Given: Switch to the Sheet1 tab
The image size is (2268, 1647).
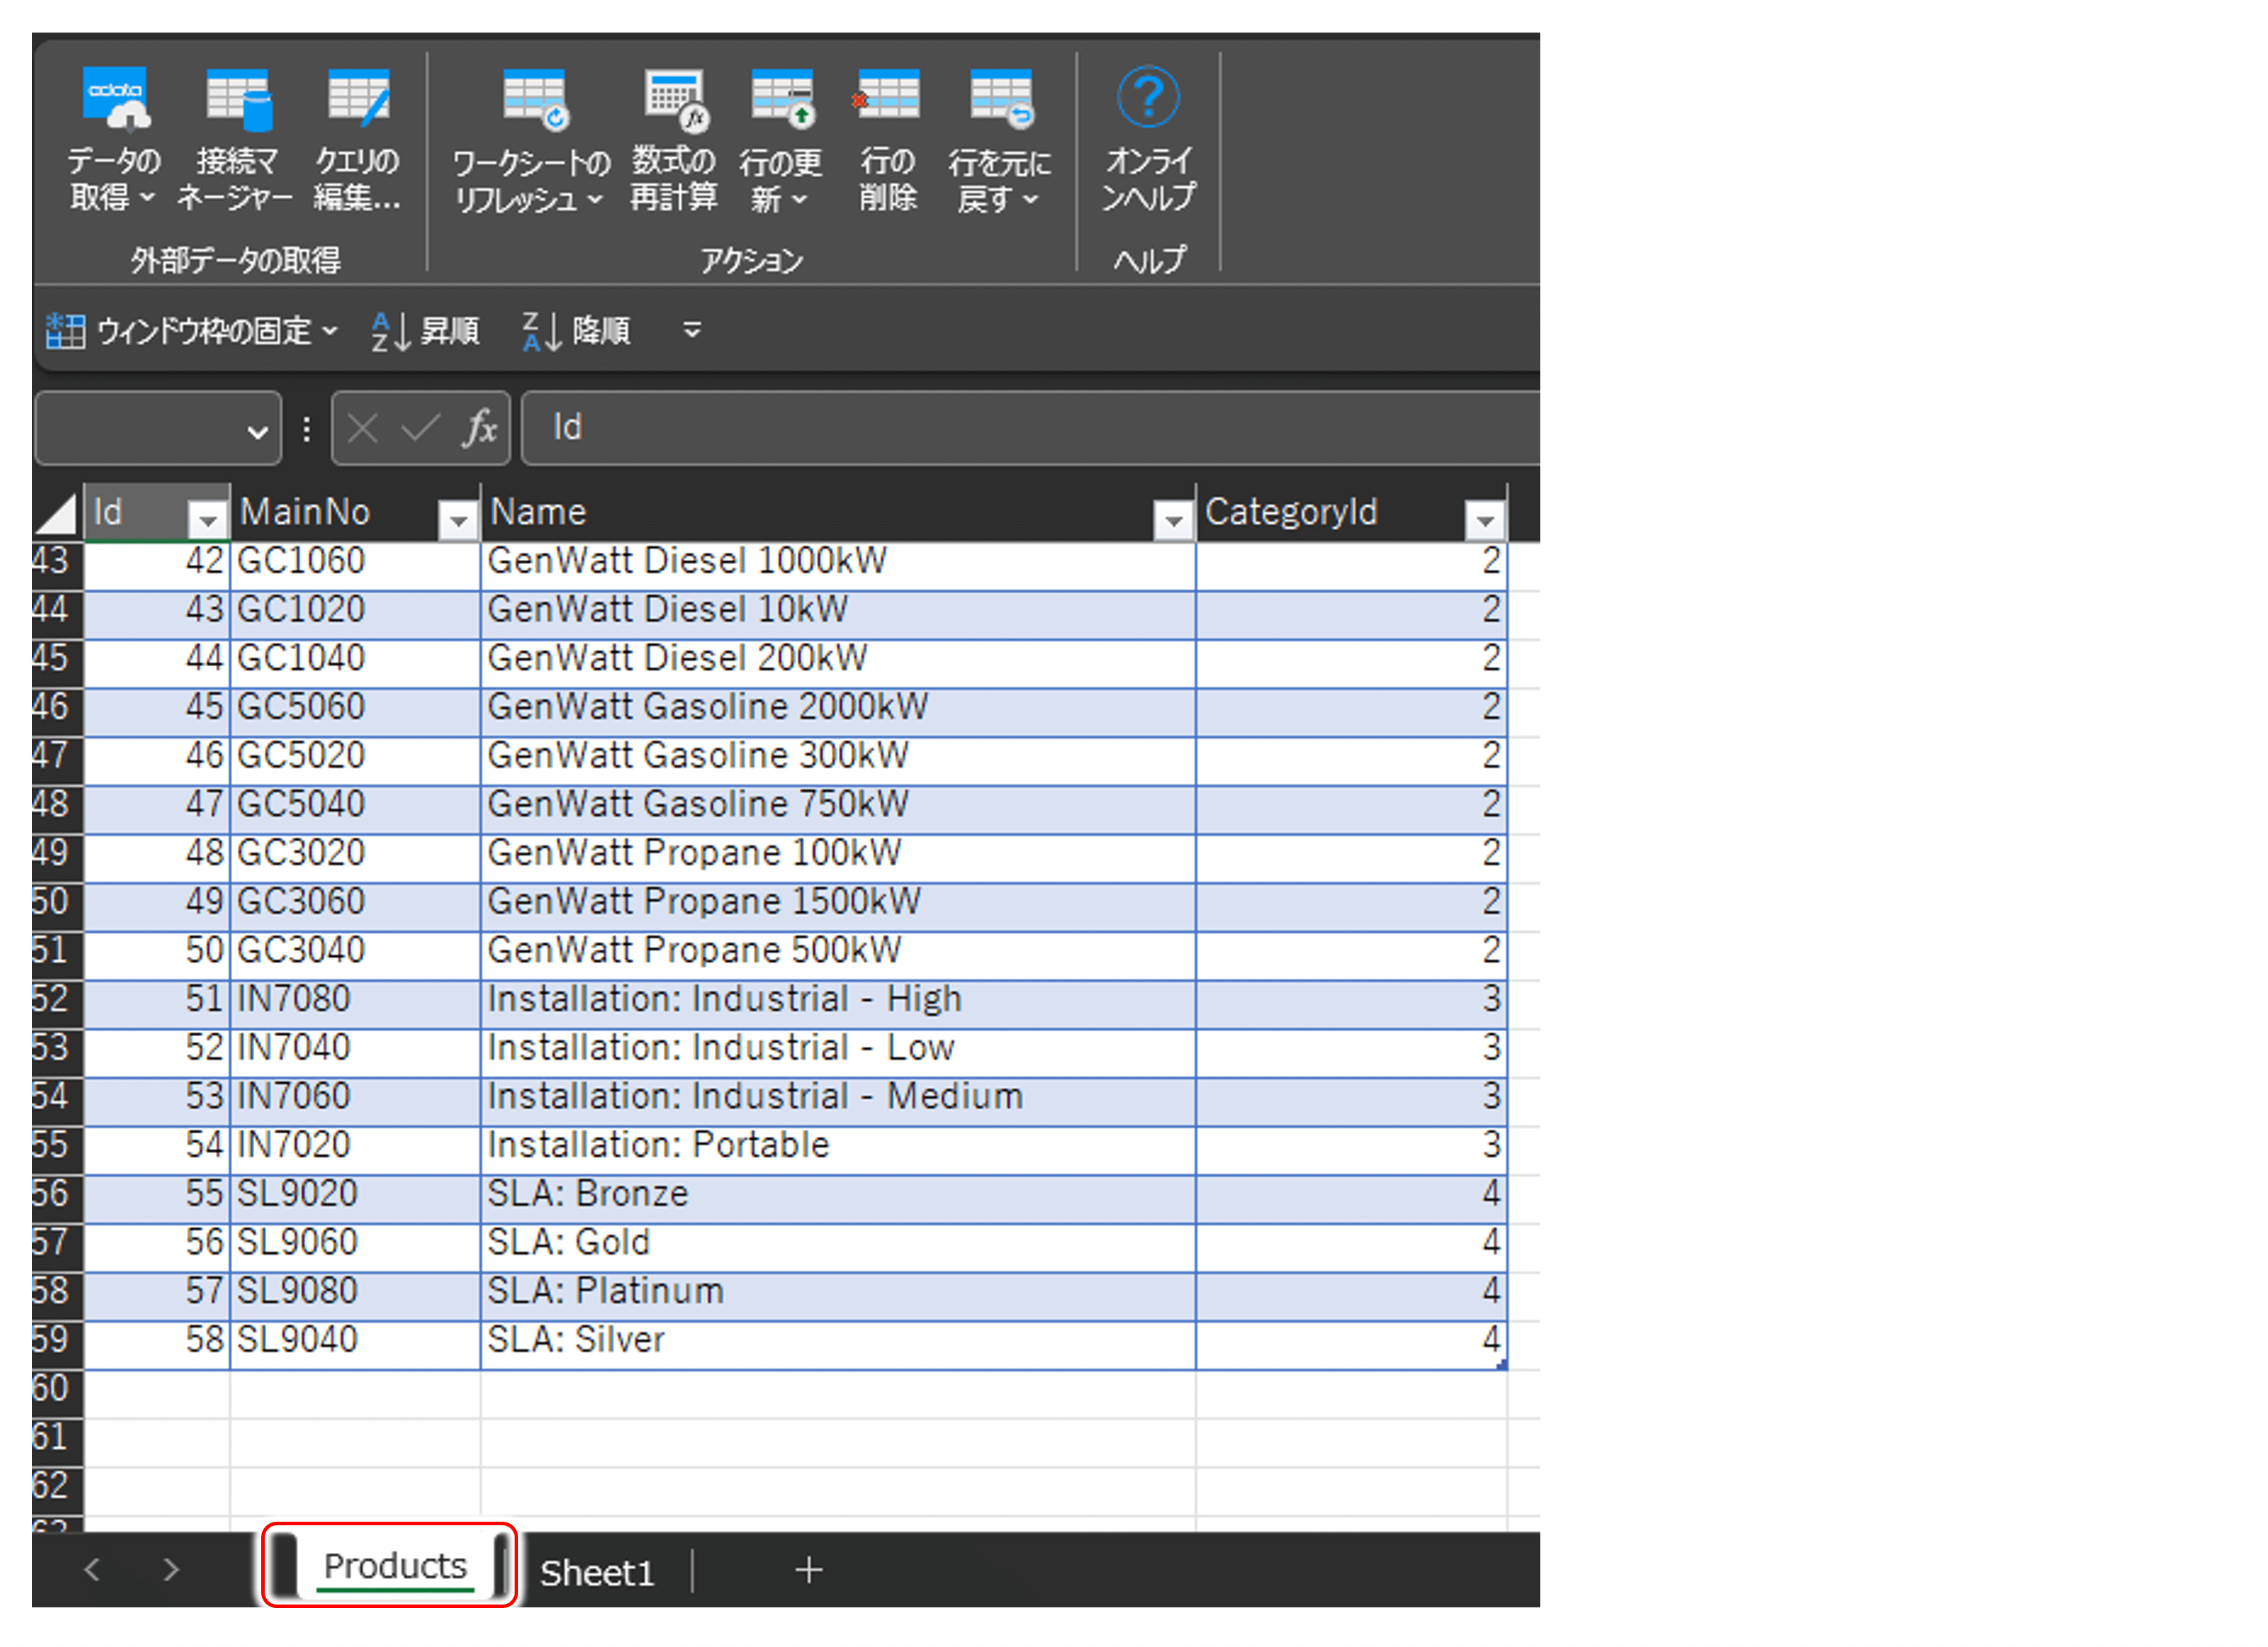Looking at the screenshot, I should 597,1573.
